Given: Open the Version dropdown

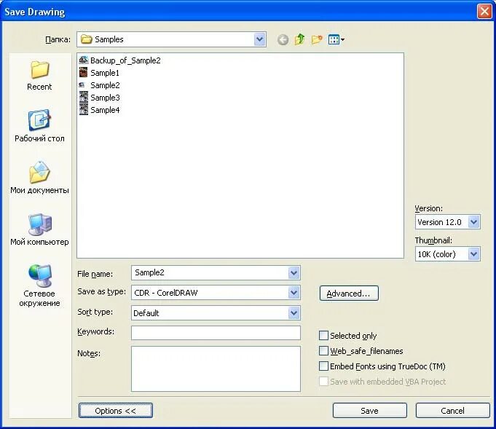Looking at the screenshot, I should (473, 221).
